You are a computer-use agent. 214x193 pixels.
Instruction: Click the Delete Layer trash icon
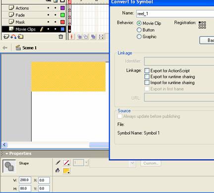point(61,37)
